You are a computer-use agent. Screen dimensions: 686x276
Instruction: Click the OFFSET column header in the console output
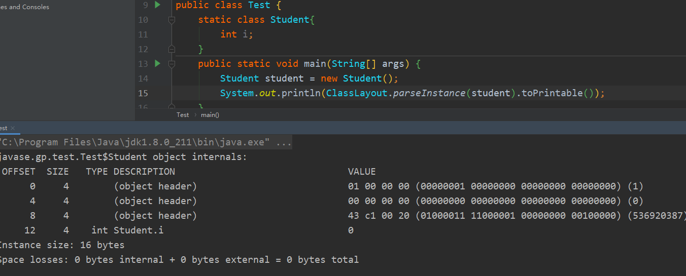(19, 172)
